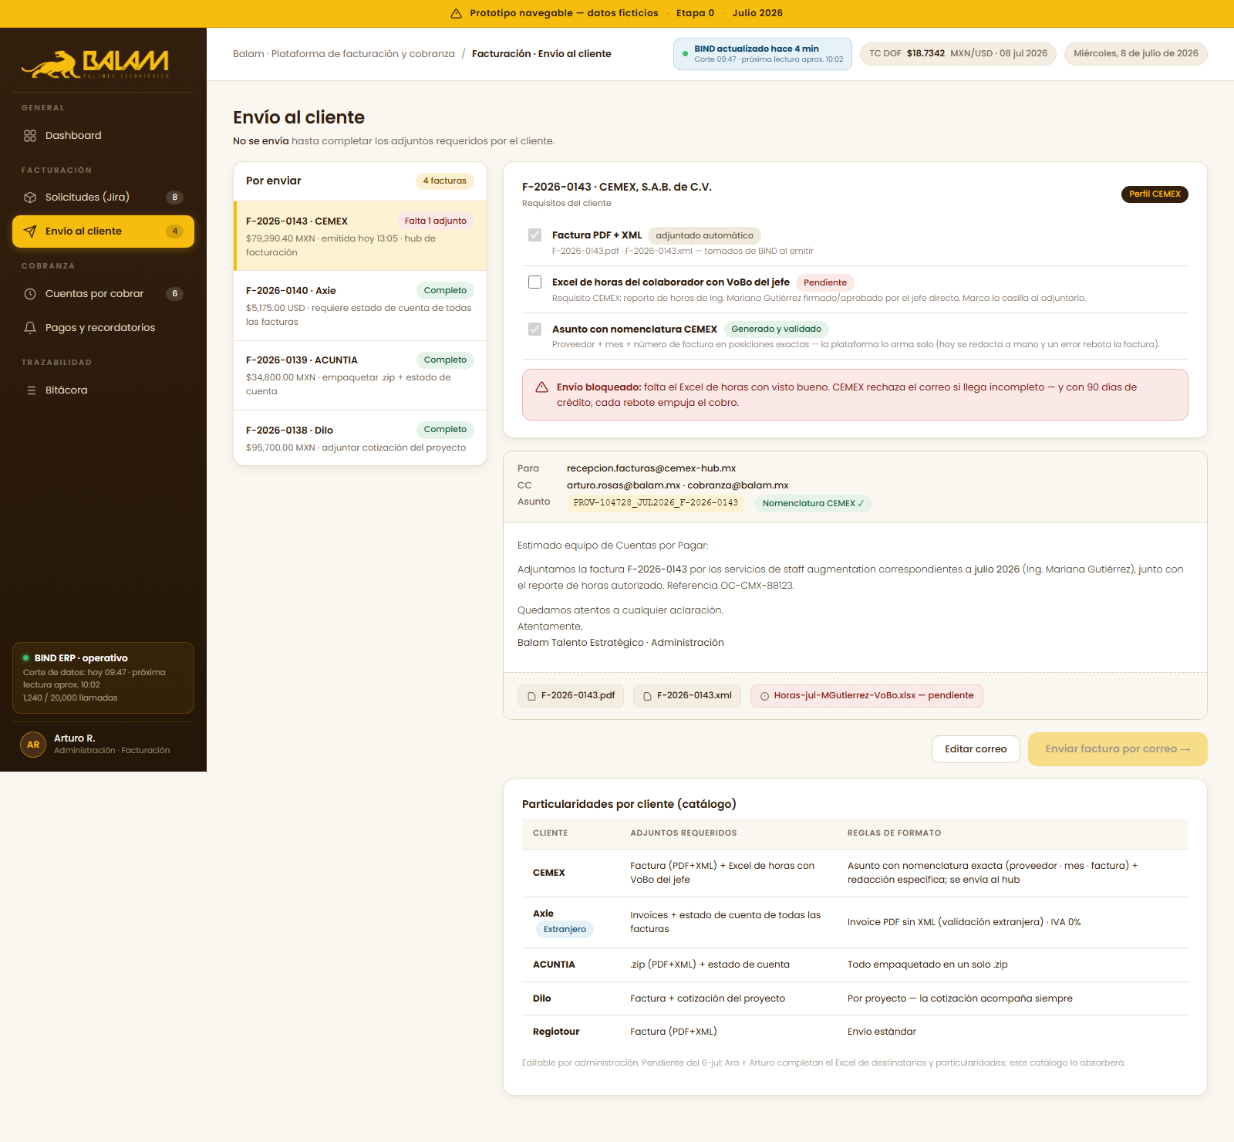
Task: Navigate to Pagos y recordatorios
Action: 103,328
